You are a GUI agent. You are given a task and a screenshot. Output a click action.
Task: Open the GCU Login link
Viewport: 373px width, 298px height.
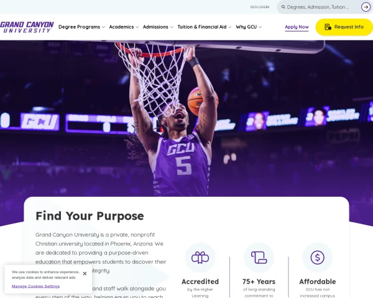click(260, 7)
